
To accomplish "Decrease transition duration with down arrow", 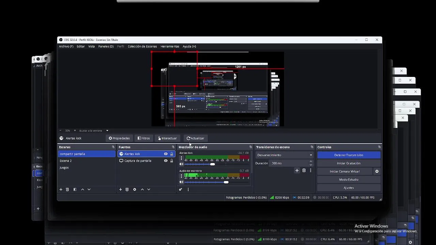I will (x=311, y=165).
